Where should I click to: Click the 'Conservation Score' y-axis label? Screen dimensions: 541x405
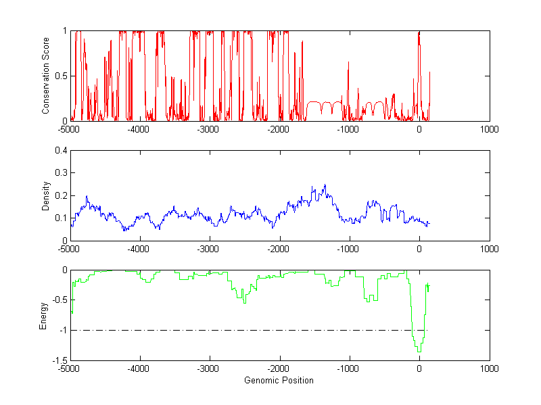coord(46,76)
